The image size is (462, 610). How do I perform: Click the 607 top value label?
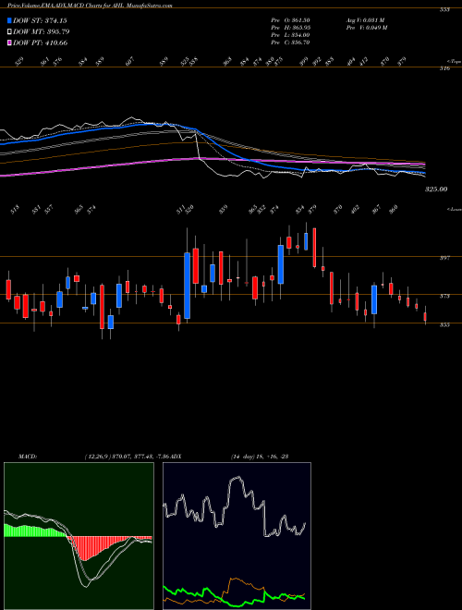pos(130,61)
